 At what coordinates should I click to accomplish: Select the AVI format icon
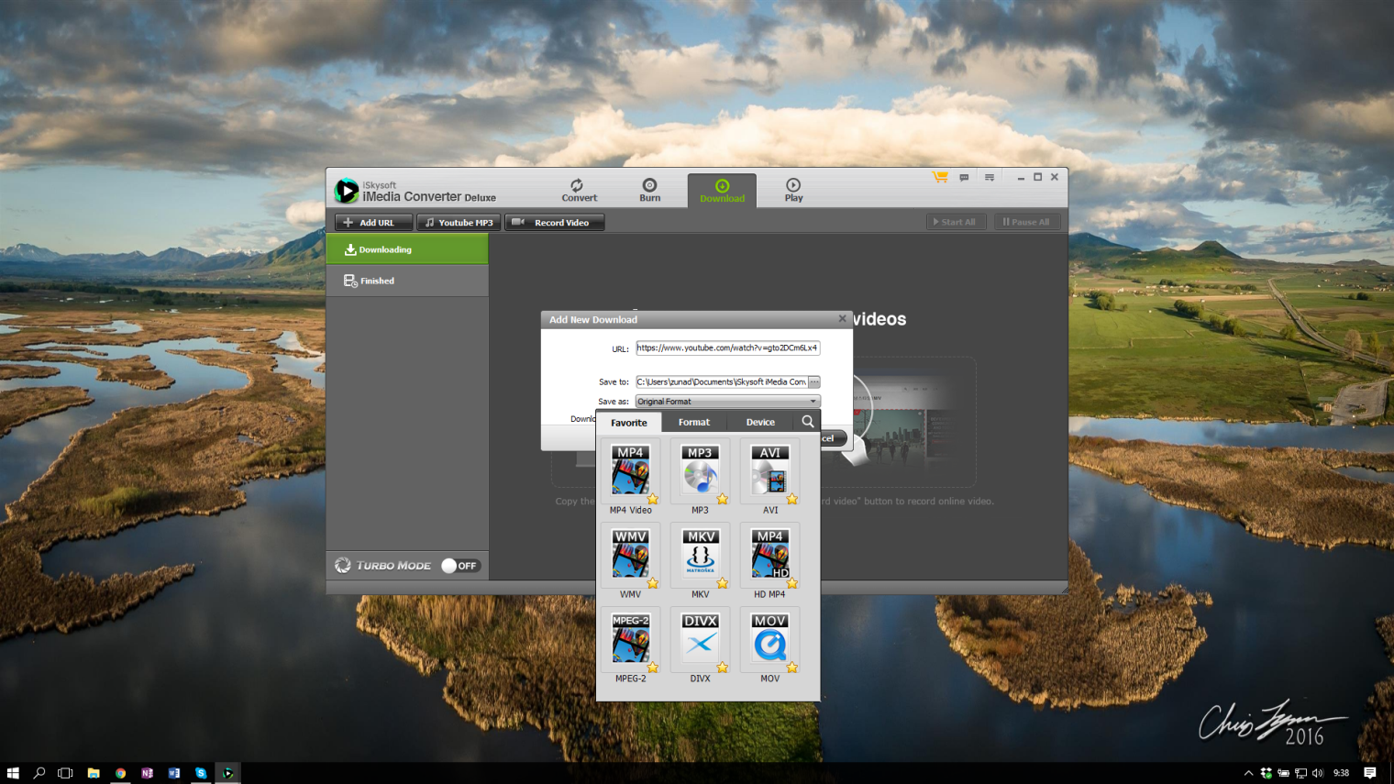[x=769, y=469]
